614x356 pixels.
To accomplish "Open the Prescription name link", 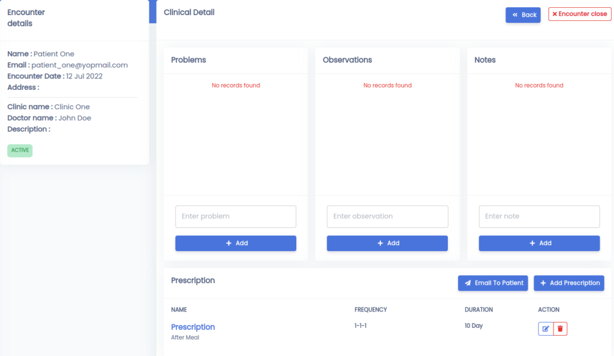I will click(193, 327).
